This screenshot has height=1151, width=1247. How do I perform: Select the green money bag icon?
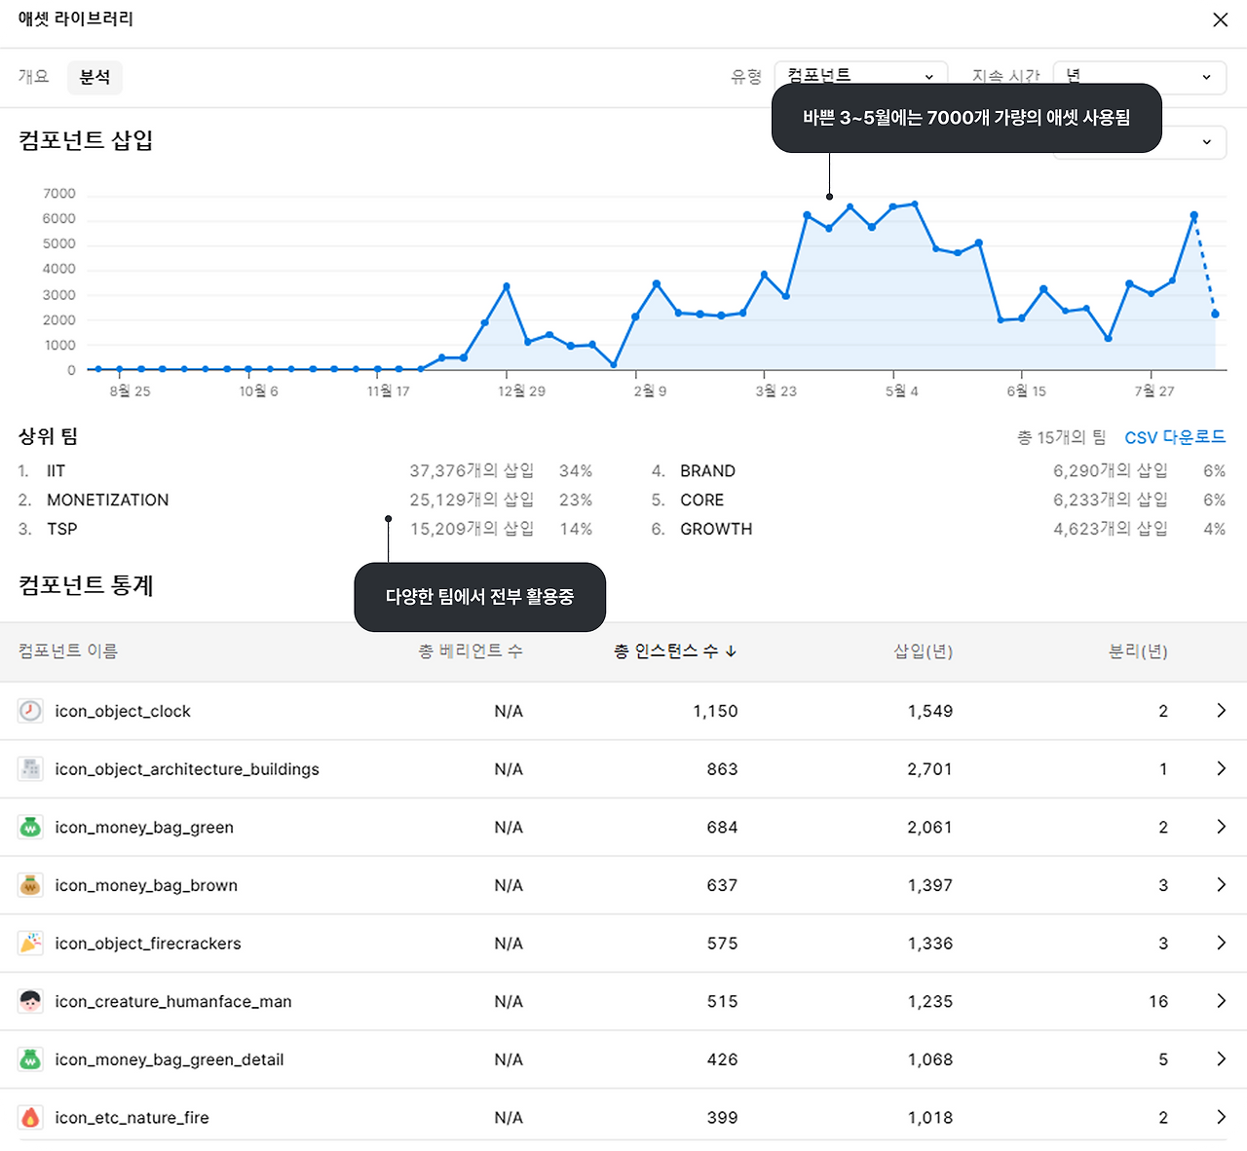point(30,827)
